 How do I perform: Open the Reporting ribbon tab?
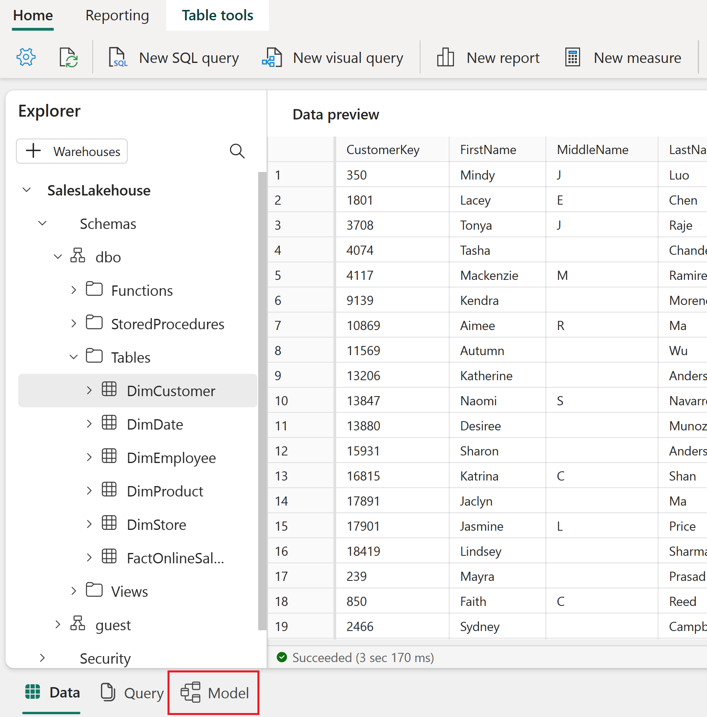pyautogui.click(x=117, y=16)
